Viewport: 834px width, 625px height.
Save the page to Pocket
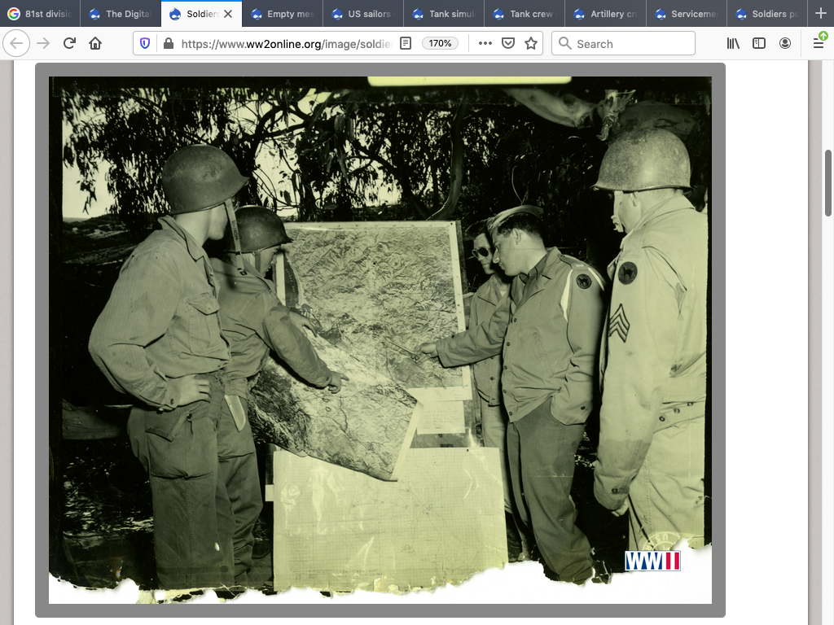click(x=508, y=43)
